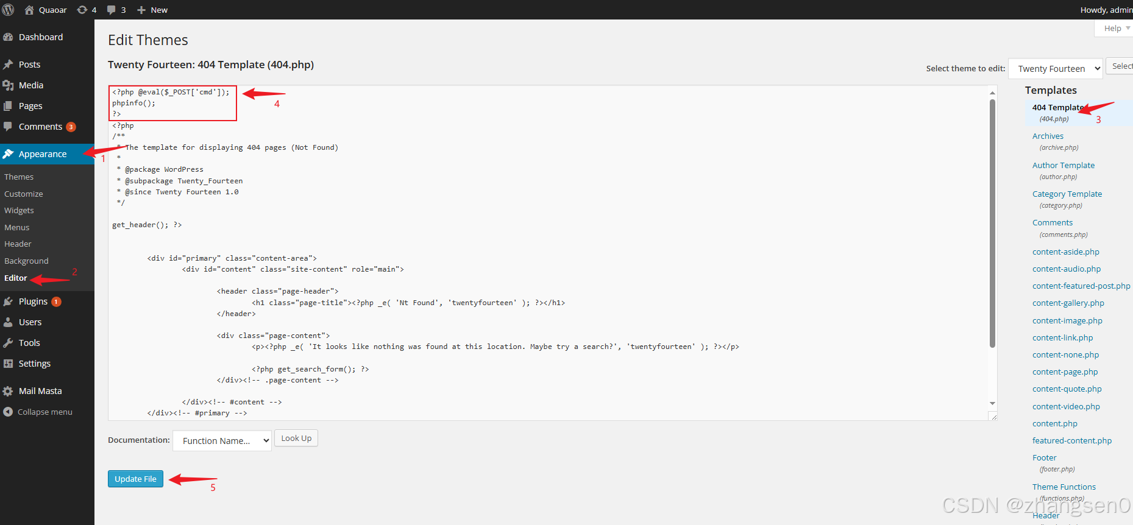This screenshot has width=1133, height=525.
Task: Open the Header submenu item
Action: pyautogui.click(x=18, y=244)
